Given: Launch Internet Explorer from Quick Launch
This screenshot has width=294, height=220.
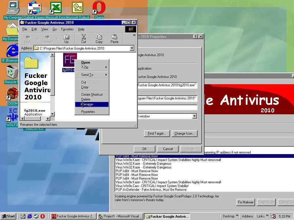Looking at the screenshot, I should pos(30,216).
